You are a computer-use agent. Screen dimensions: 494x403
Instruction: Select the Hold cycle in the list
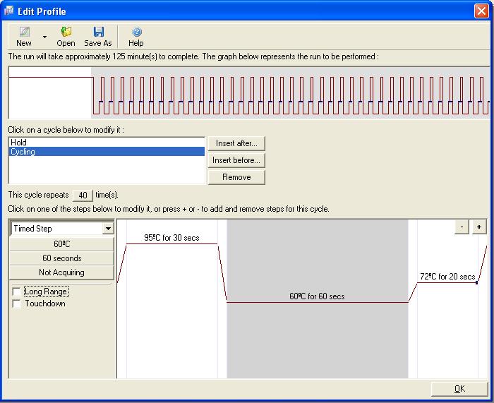click(107, 143)
